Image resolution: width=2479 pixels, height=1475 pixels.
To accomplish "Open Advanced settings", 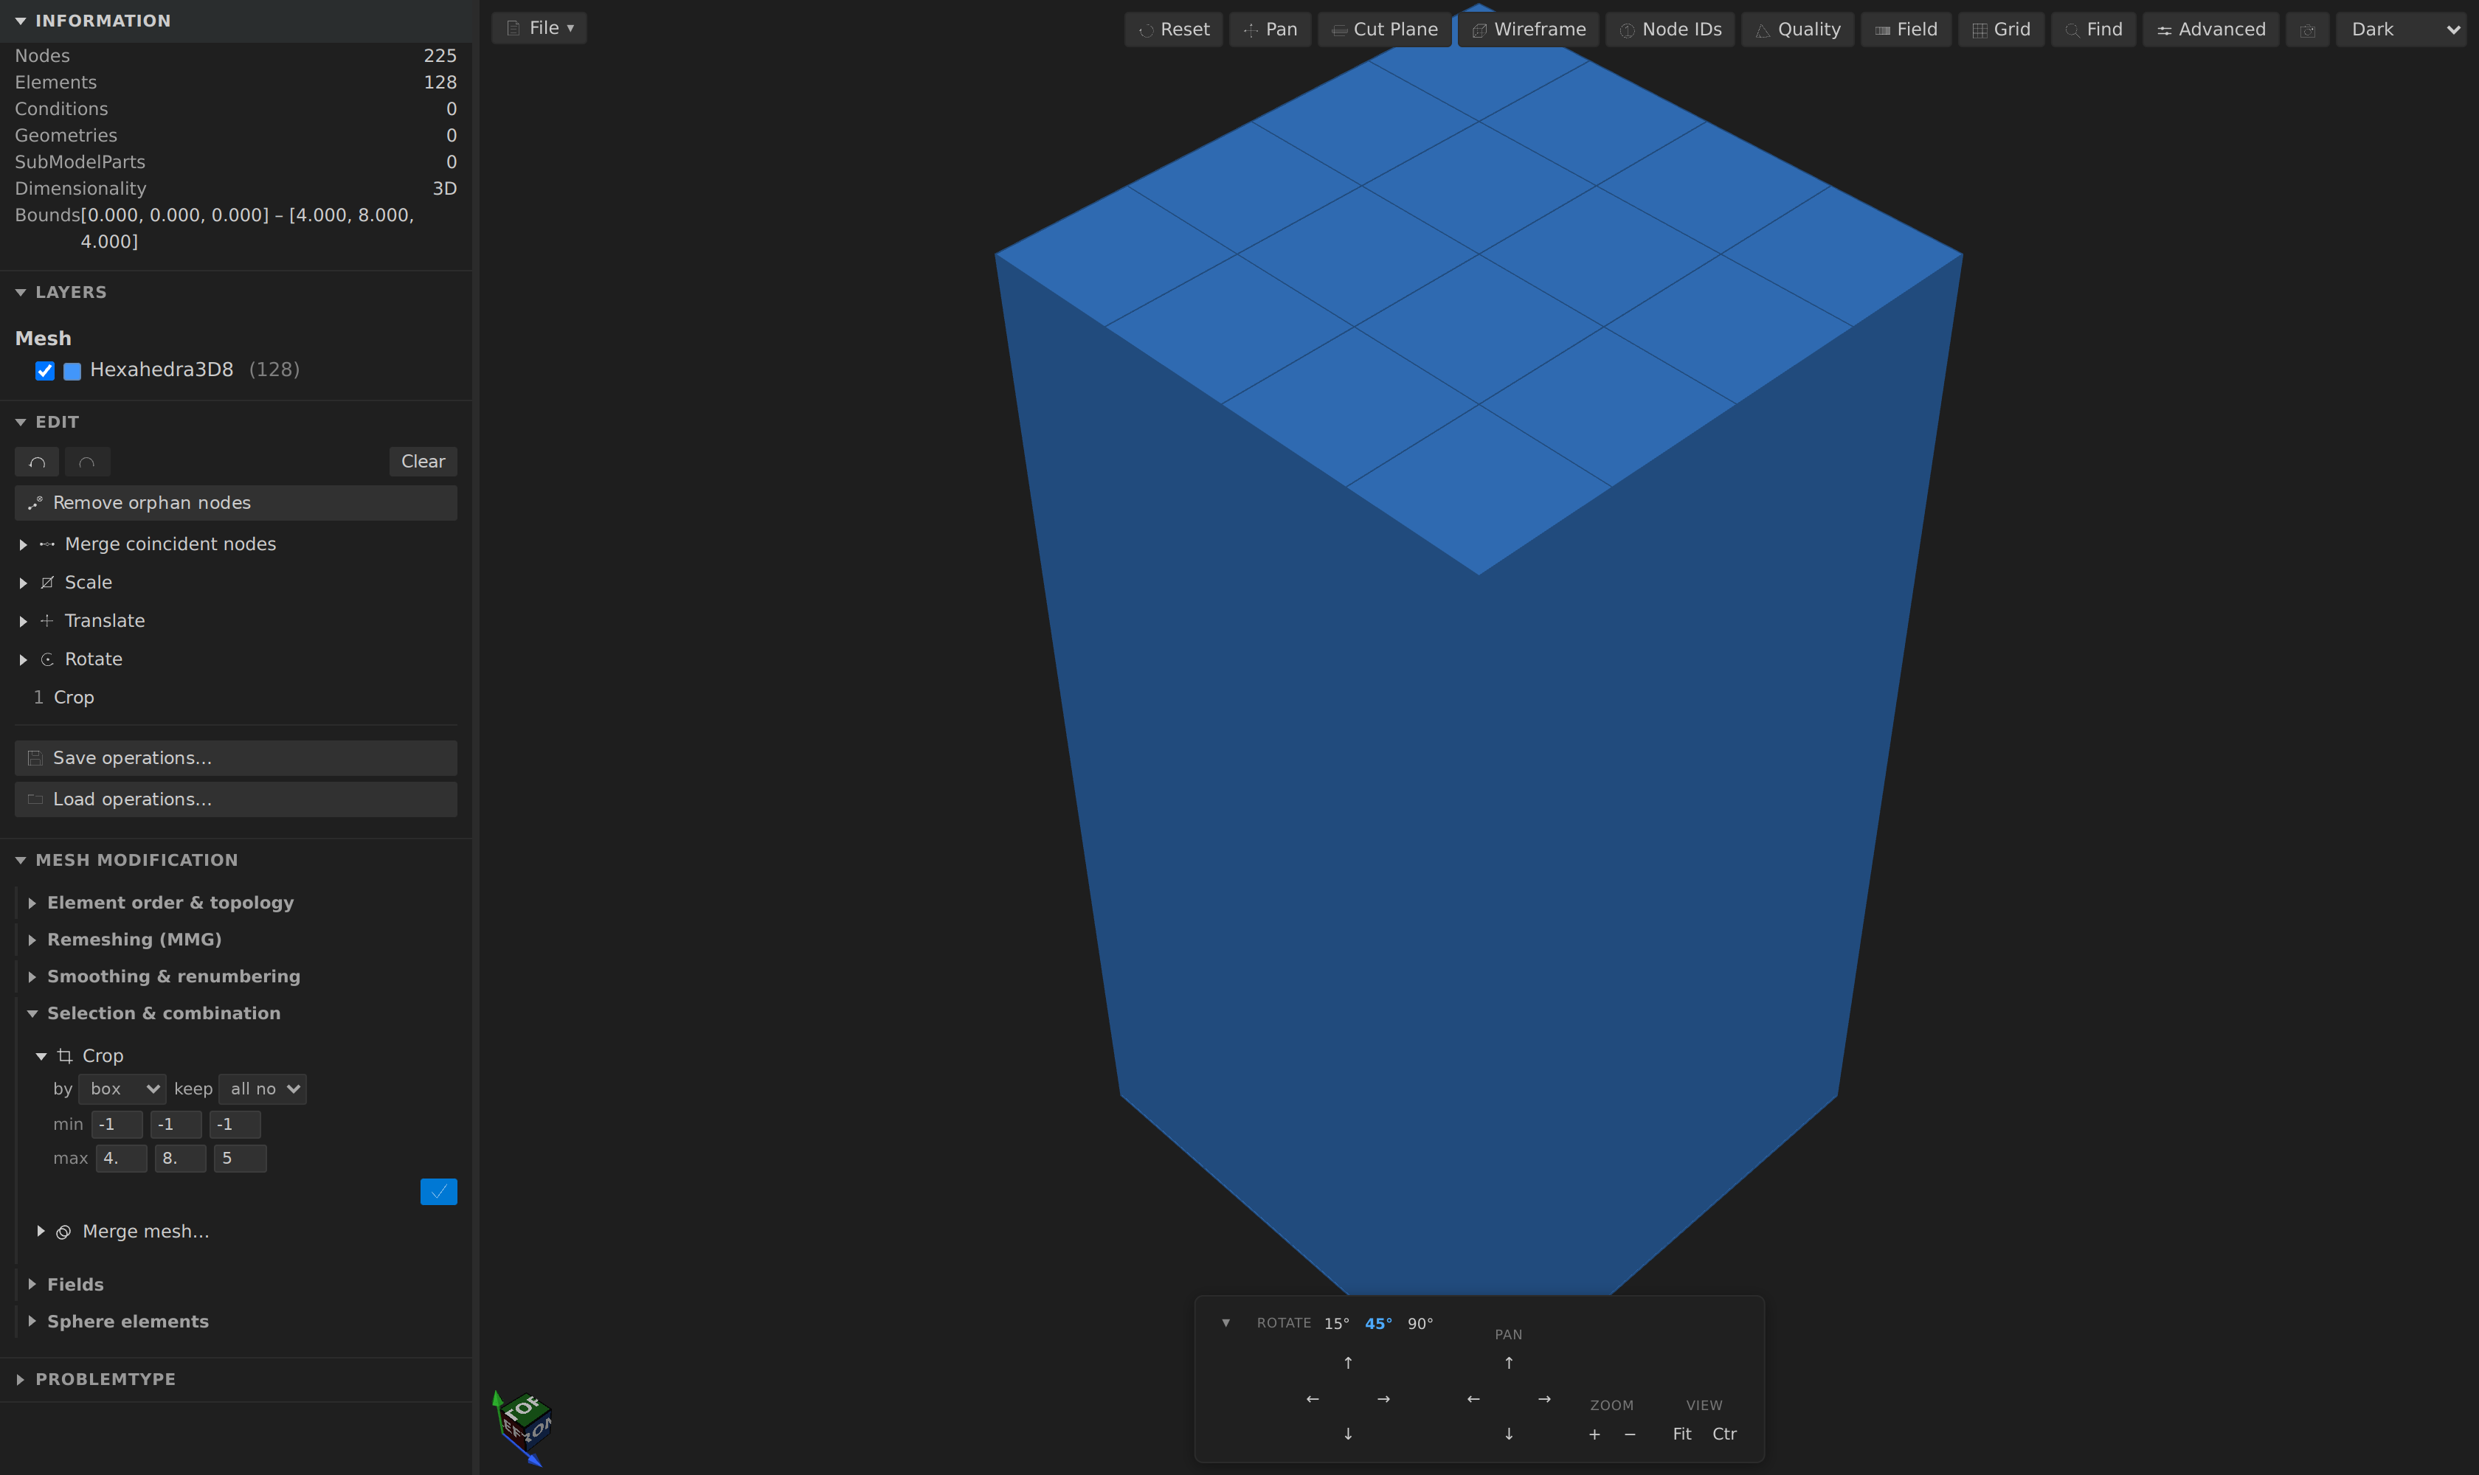I will pyautogui.click(x=2210, y=29).
